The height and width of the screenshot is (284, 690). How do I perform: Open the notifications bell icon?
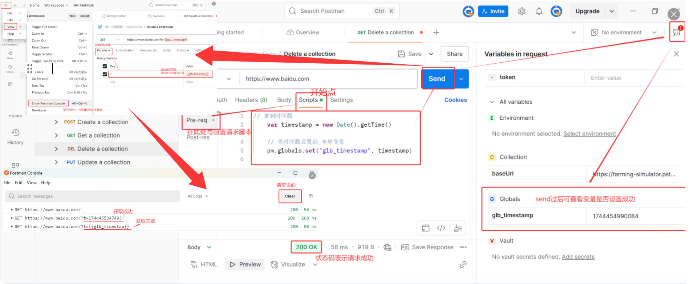(539, 11)
